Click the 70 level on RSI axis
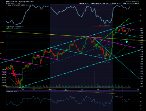The height and width of the screenshot is (111, 146). tap(141, 97)
